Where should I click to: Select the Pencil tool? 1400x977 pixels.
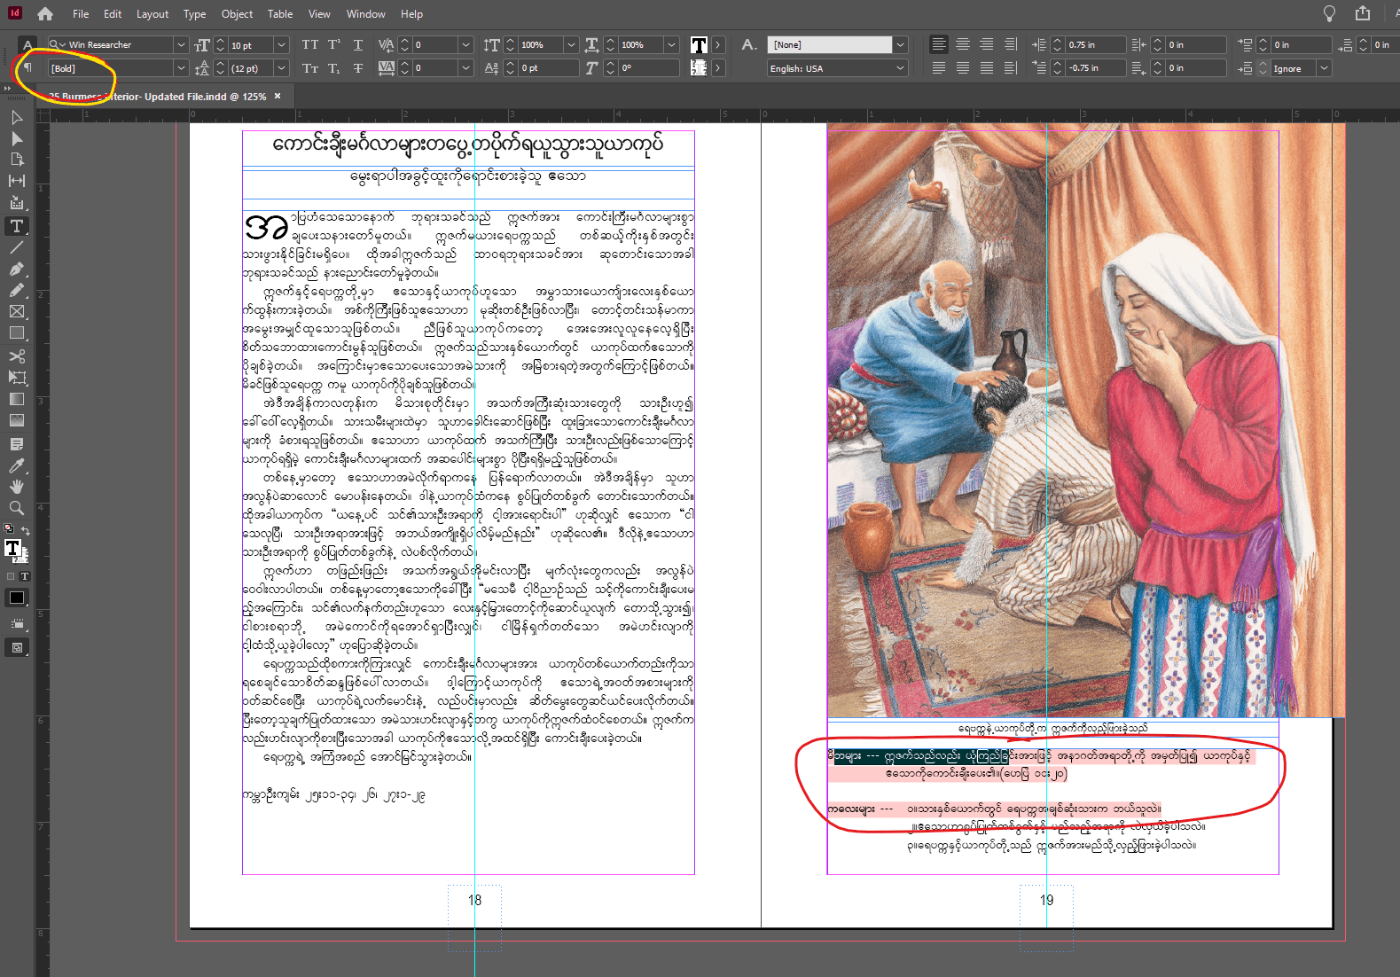pos(17,290)
